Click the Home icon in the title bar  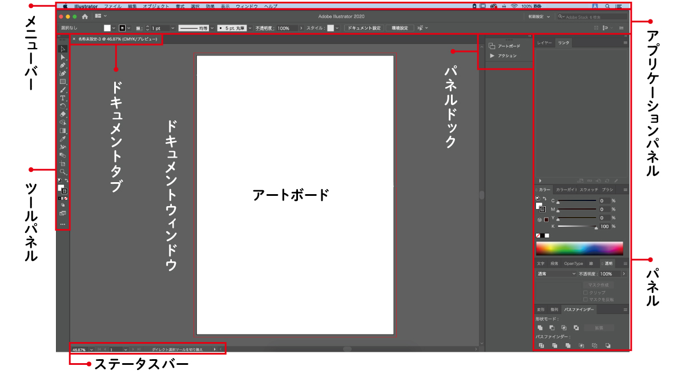point(85,17)
